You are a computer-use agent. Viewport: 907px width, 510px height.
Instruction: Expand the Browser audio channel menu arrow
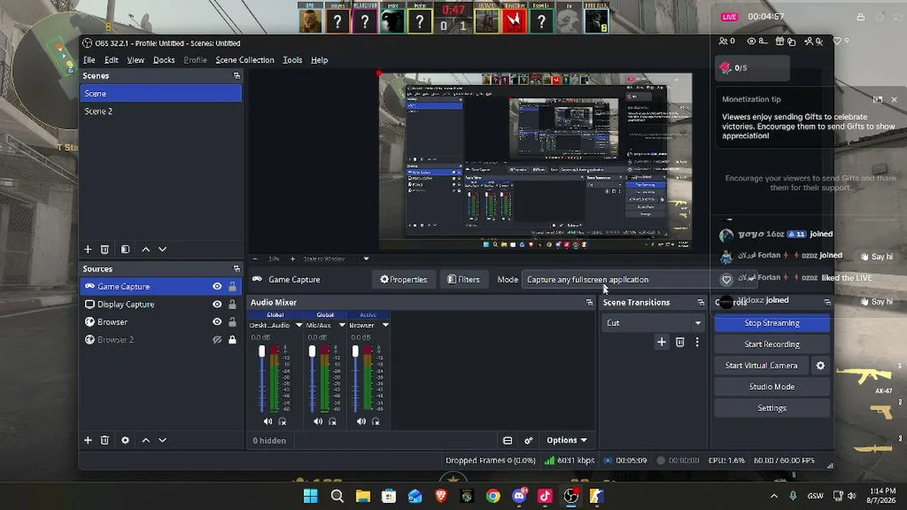point(385,325)
